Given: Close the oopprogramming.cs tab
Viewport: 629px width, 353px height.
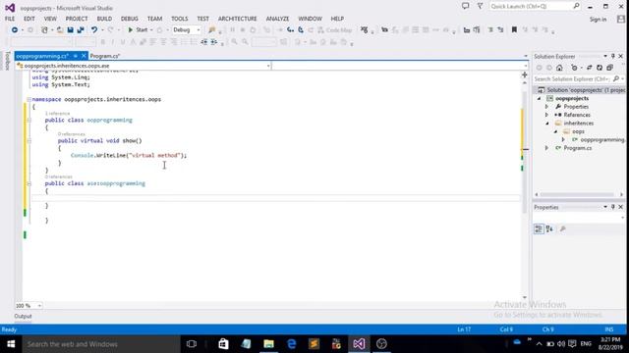Looking at the screenshot, I should (84, 56).
